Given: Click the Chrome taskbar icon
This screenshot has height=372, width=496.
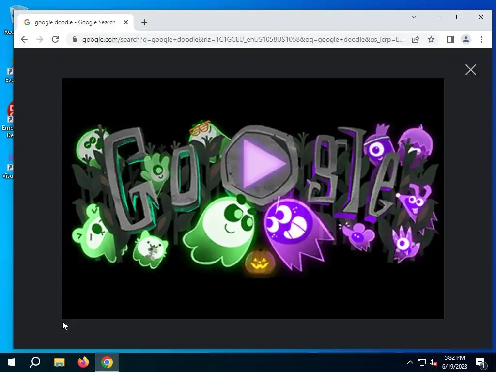Looking at the screenshot, I should pos(107,362).
